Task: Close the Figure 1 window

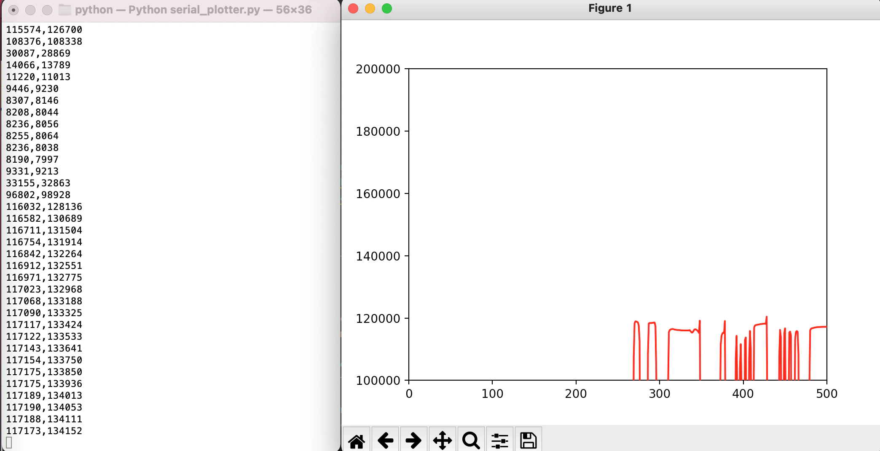Action: (x=353, y=8)
